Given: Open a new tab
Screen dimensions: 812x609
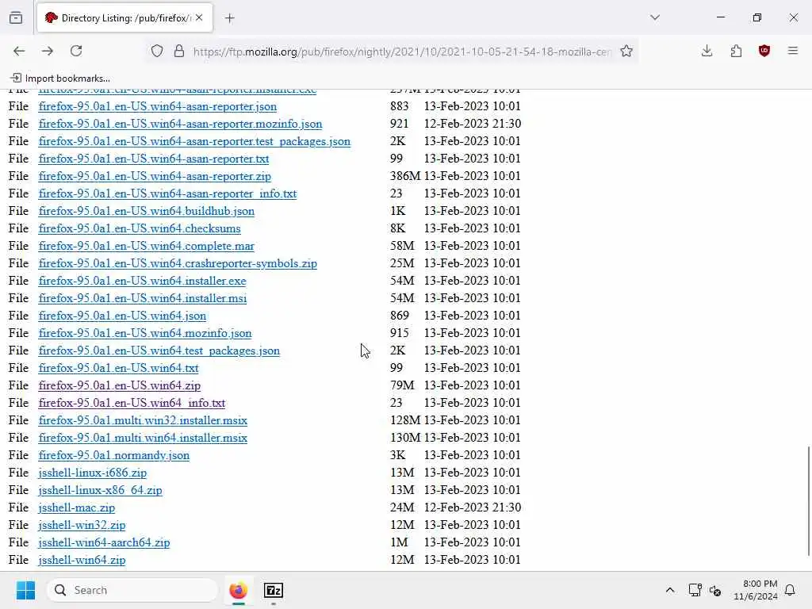Looking at the screenshot, I should pos(230,18).
